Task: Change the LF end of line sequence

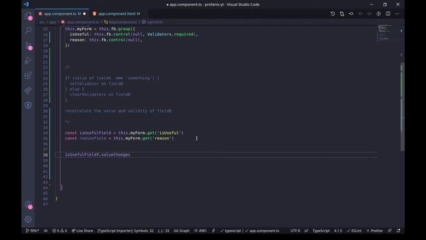Action: point(306,231)
